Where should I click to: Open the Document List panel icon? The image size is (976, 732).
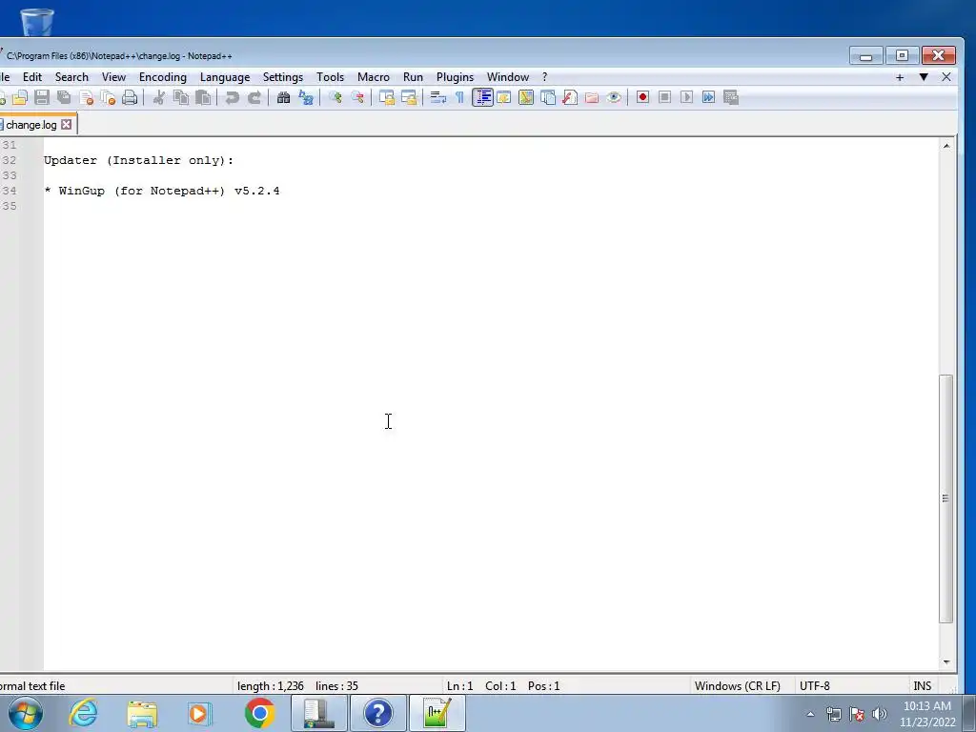click(x=548, y=98)
